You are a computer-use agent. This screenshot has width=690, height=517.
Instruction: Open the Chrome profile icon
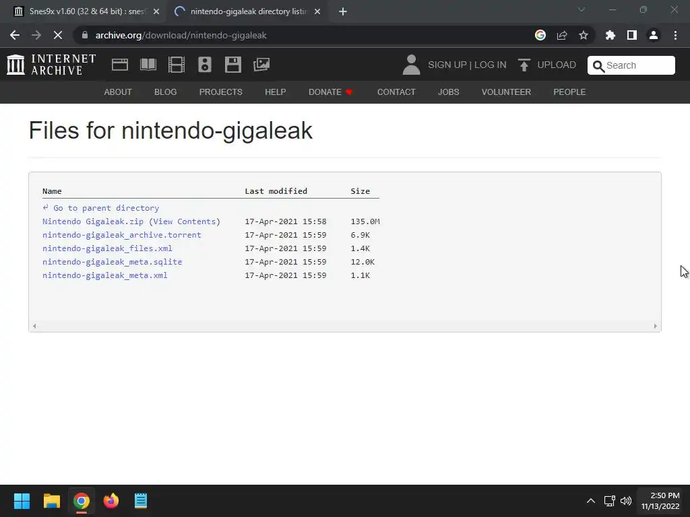[654, 35]
